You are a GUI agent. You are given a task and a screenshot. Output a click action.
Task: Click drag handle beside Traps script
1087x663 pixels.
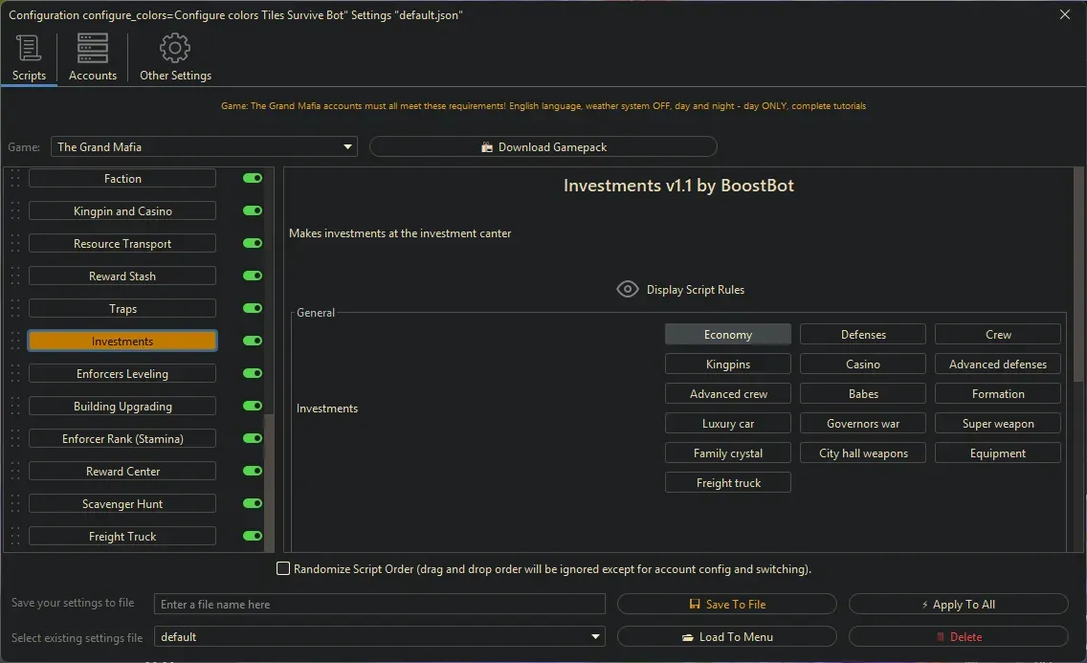pyautogui.click(x=15, y=309)
